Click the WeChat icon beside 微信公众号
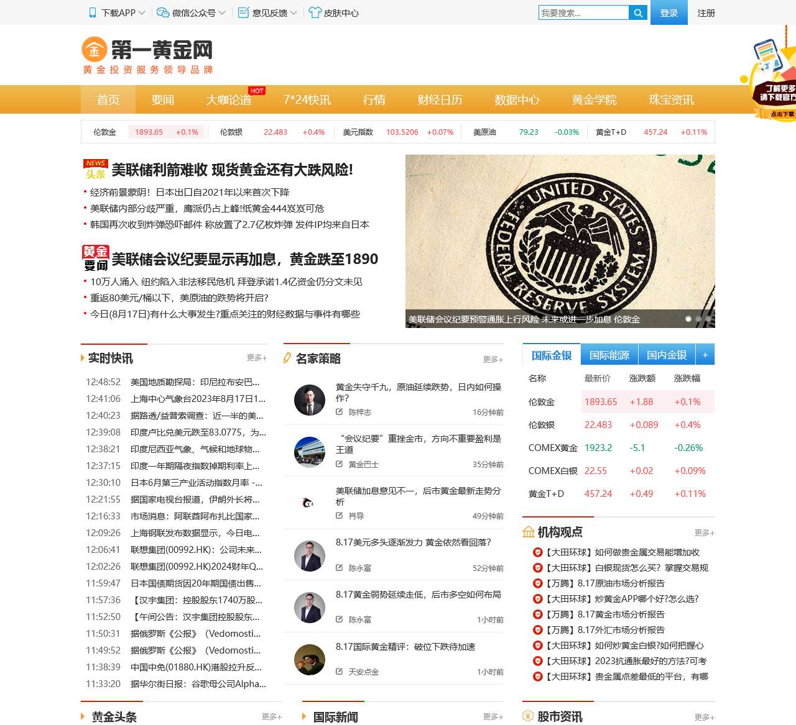796x725 pixels. 163,12
